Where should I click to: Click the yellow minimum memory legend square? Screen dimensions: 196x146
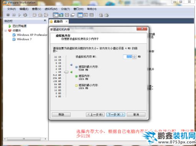tap(76, 85)
